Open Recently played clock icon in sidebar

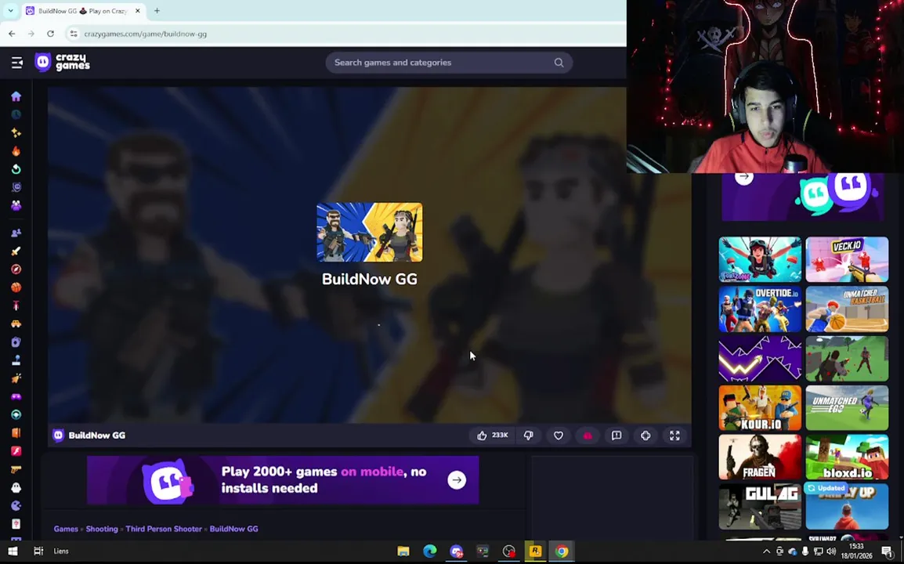pyautogui.click(x=16, y=115)
